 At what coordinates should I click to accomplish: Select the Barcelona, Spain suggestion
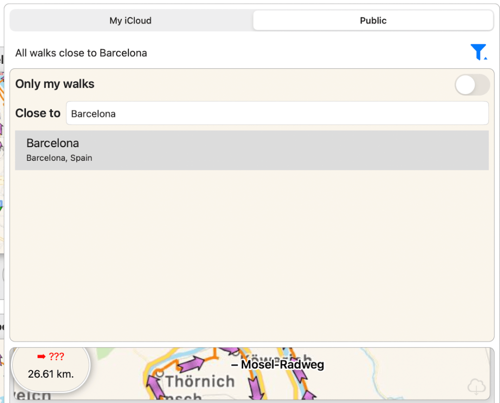(x=251, y=150)
